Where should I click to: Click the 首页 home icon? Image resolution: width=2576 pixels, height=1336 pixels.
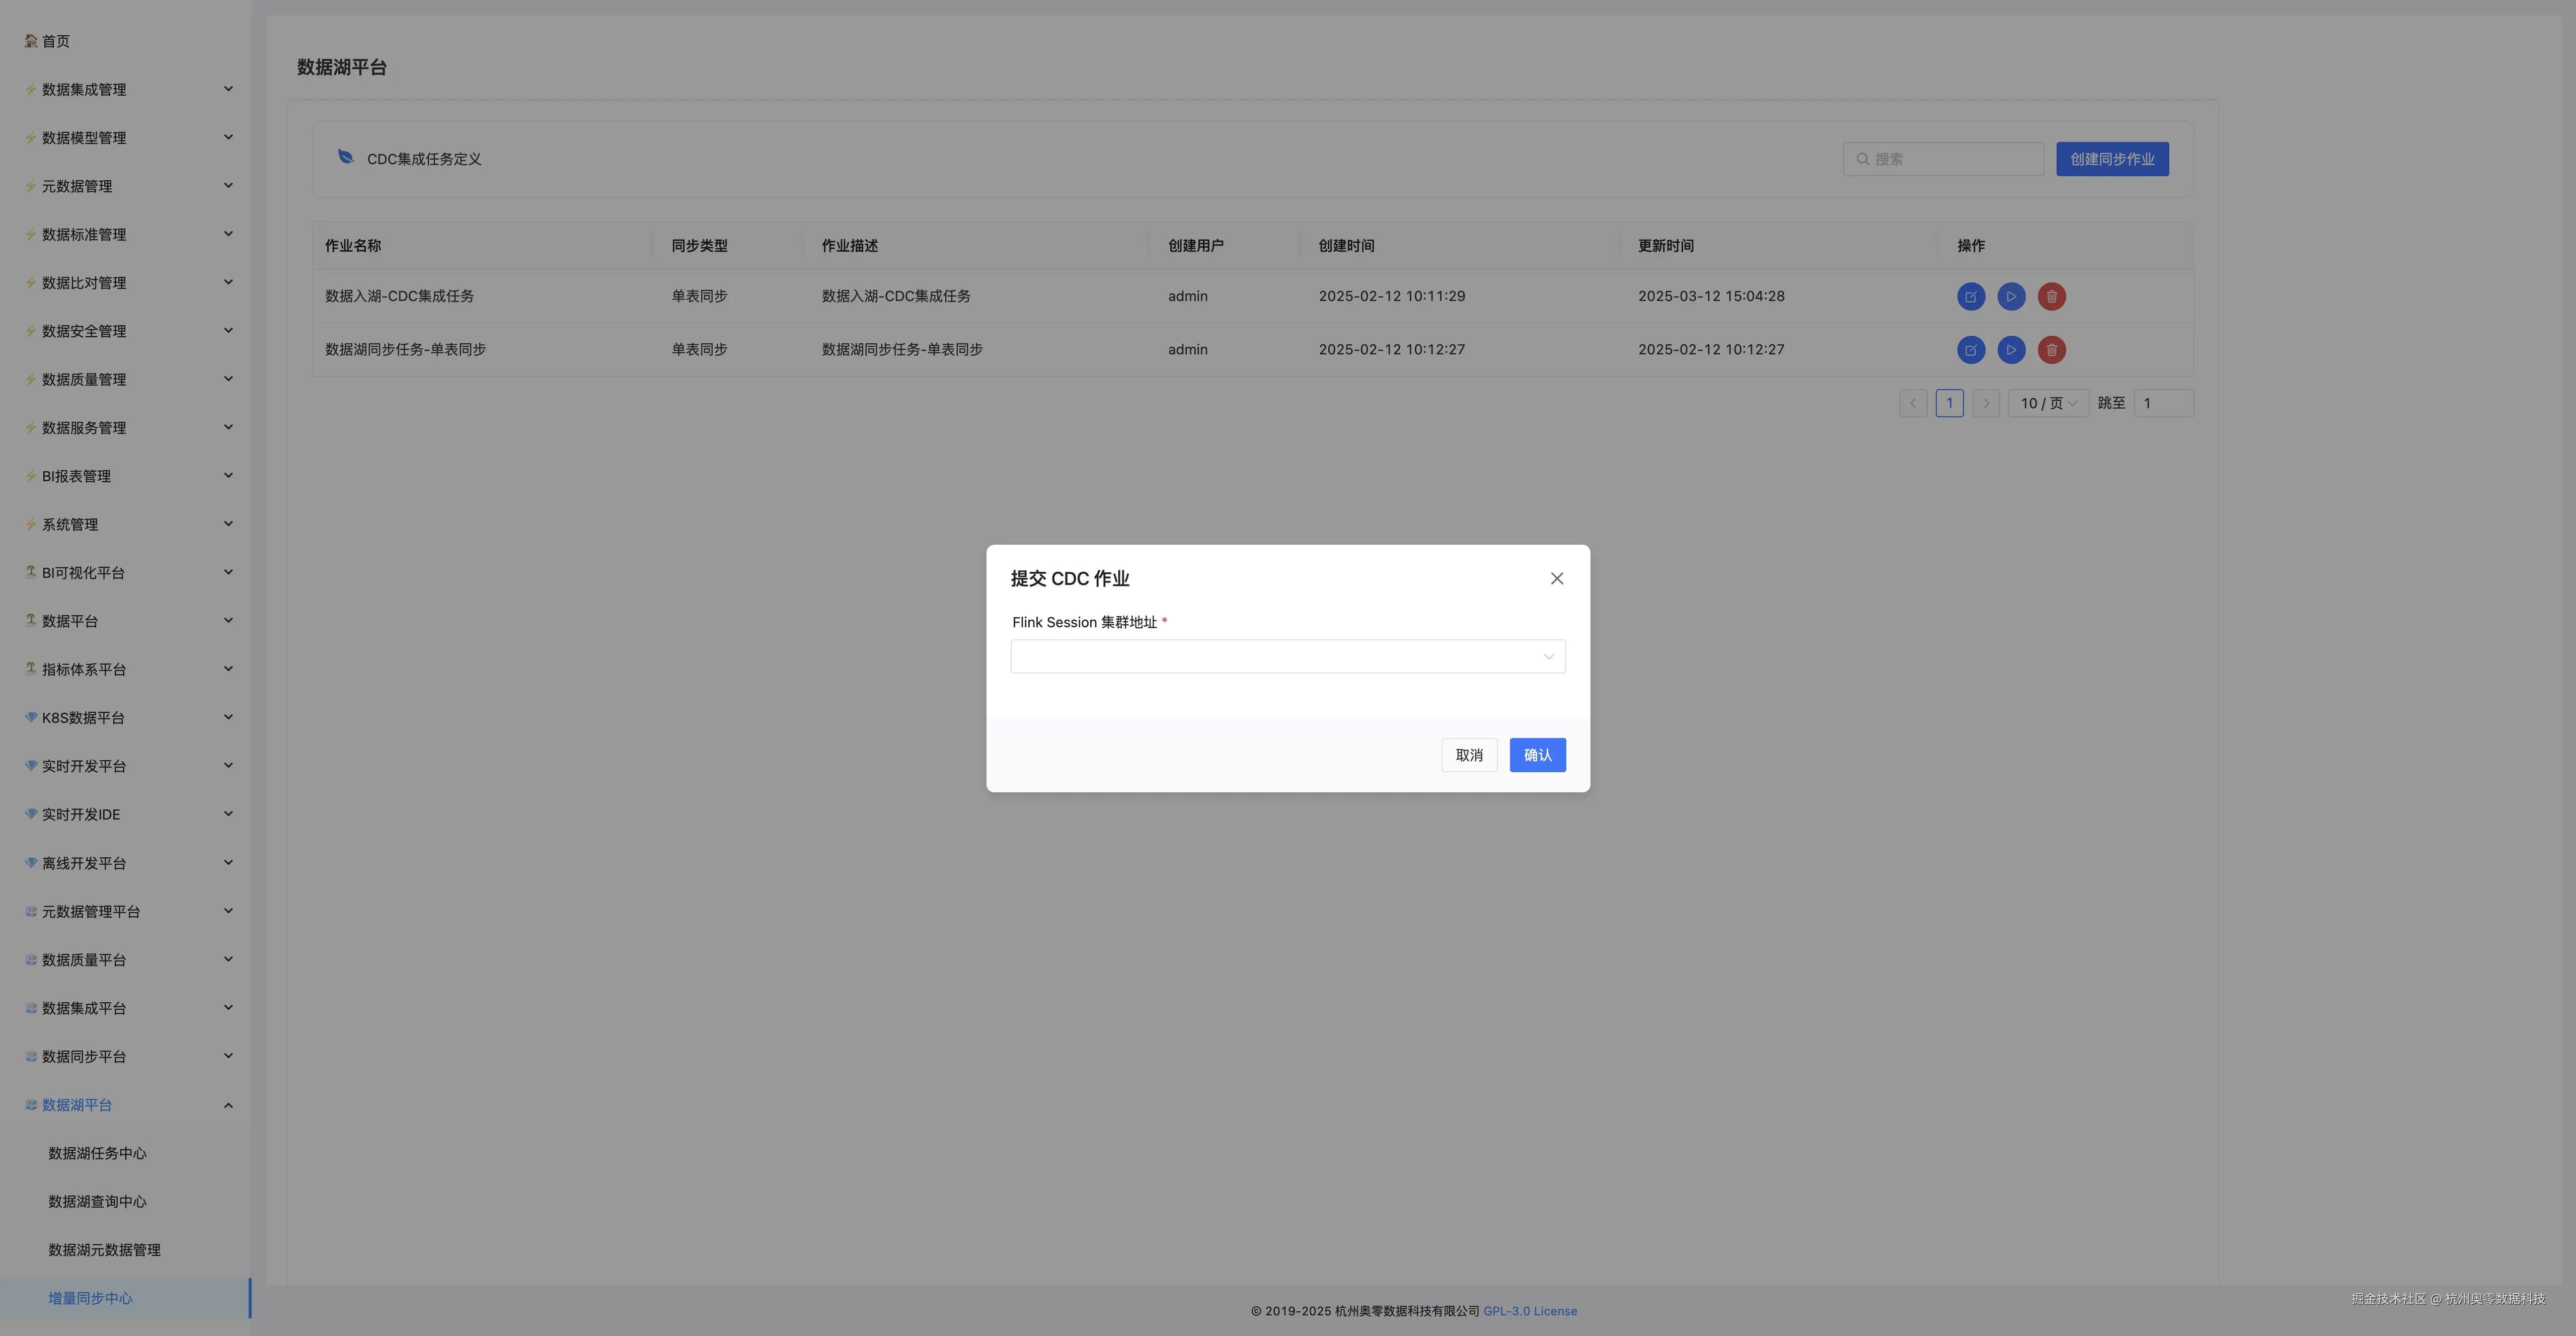31,41
